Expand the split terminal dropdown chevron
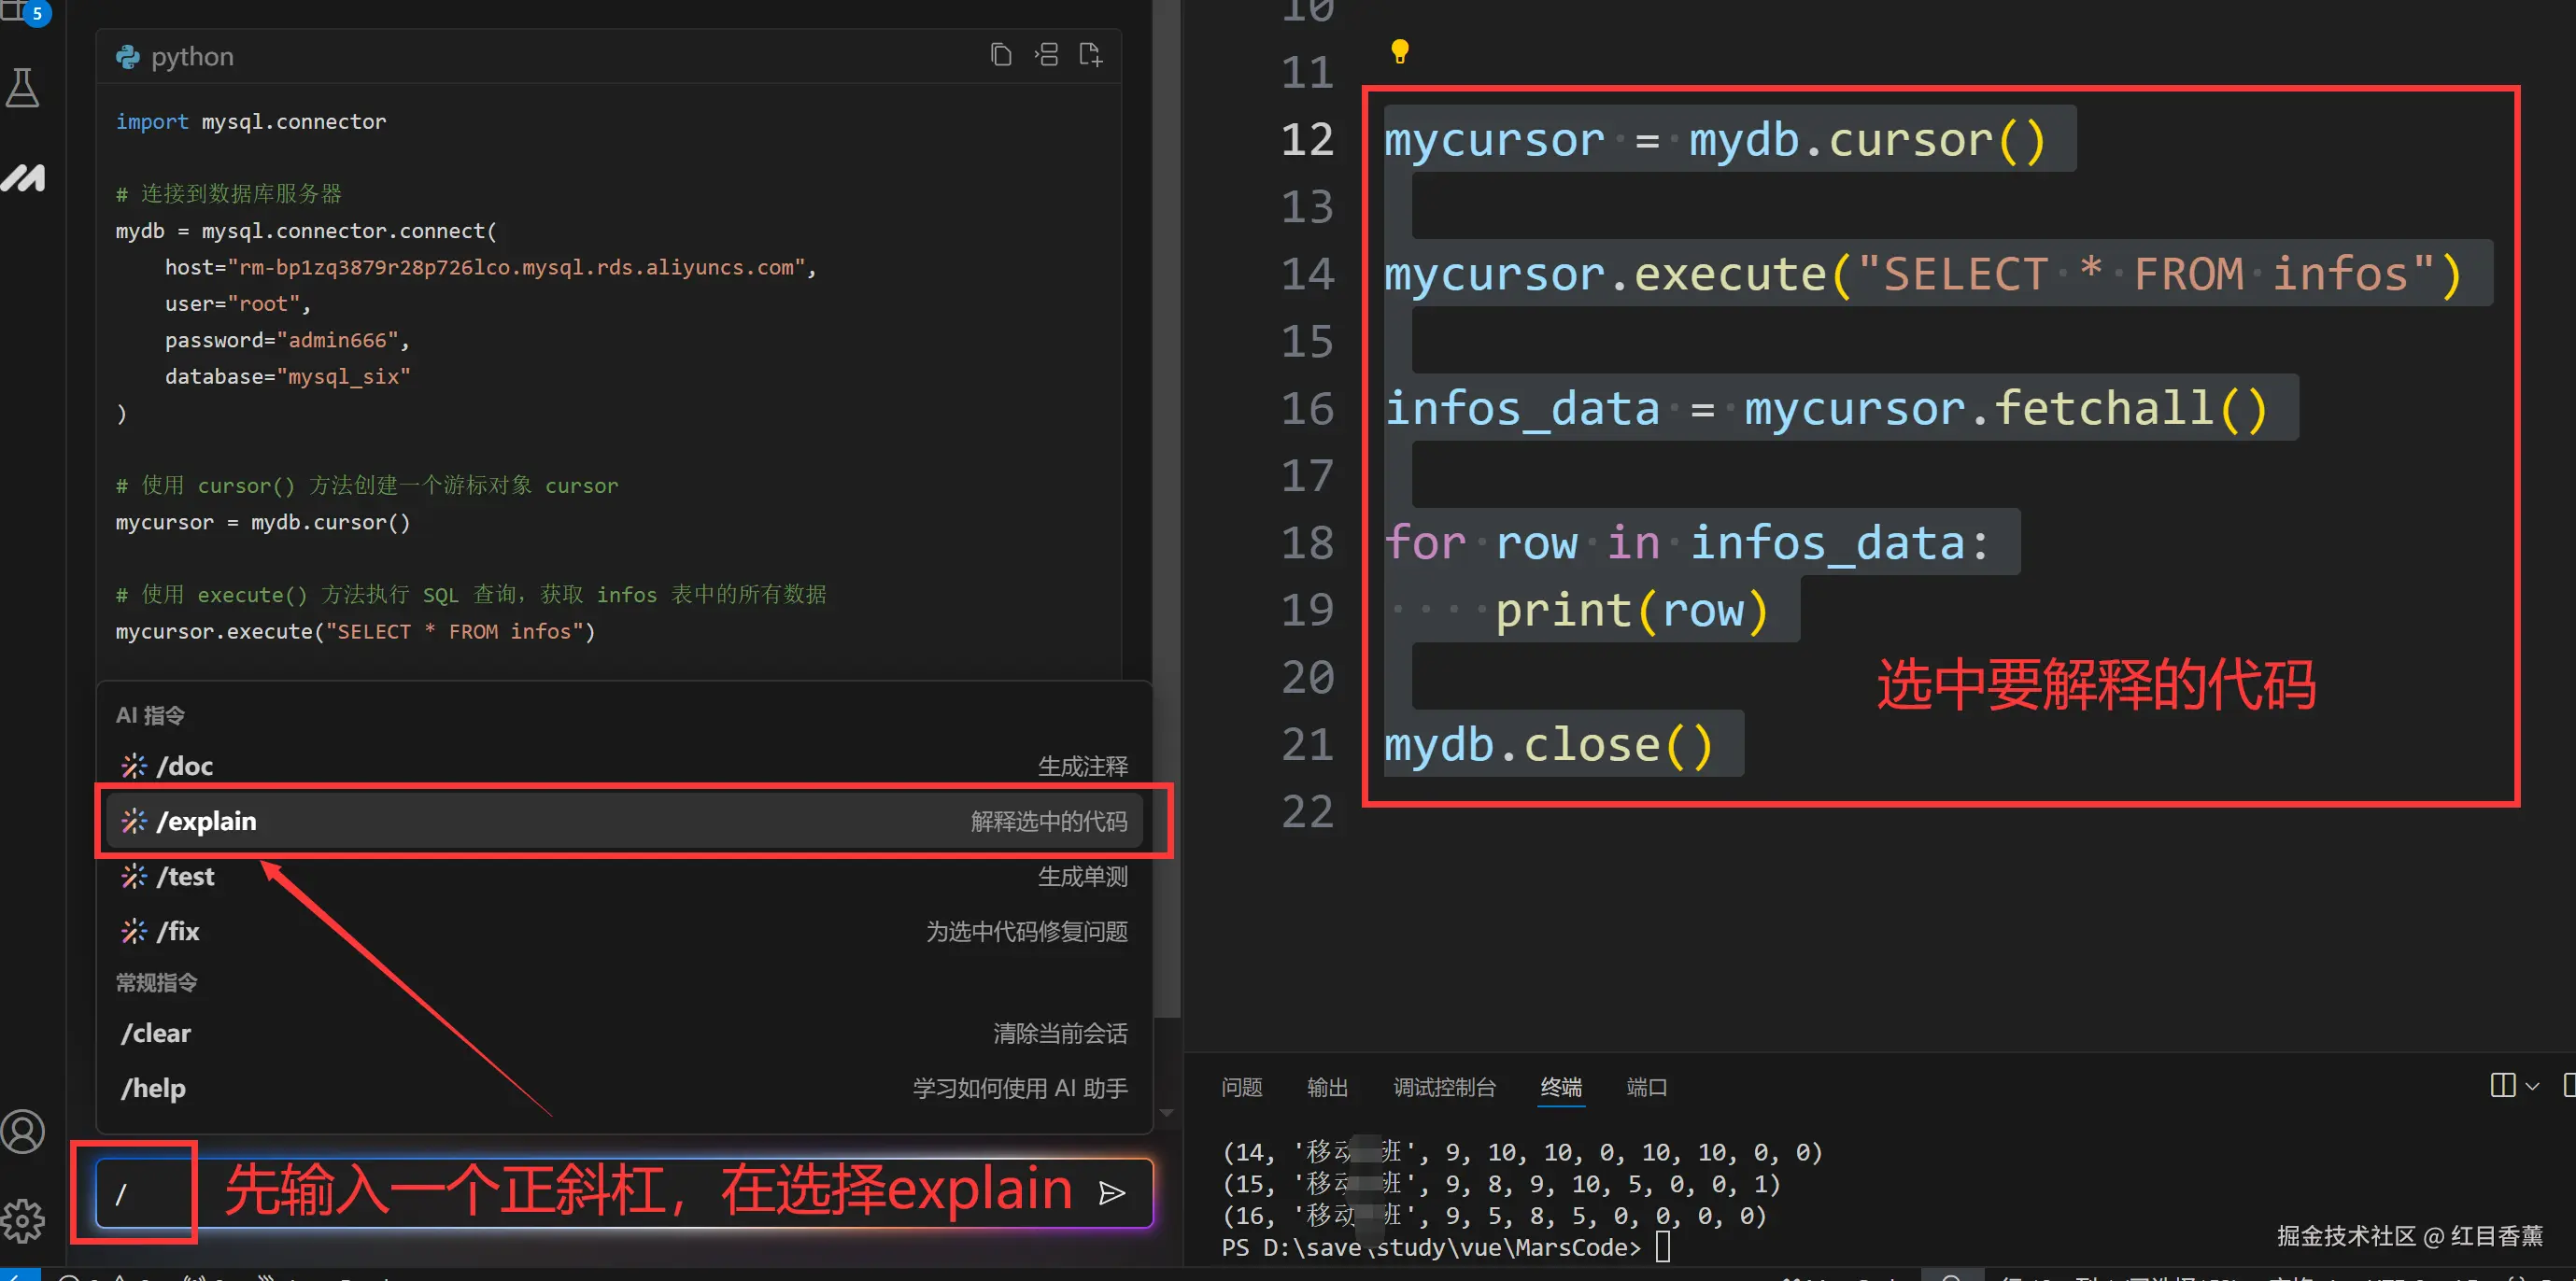Viewport: 2576px width, 1281px height. 2532,1086
